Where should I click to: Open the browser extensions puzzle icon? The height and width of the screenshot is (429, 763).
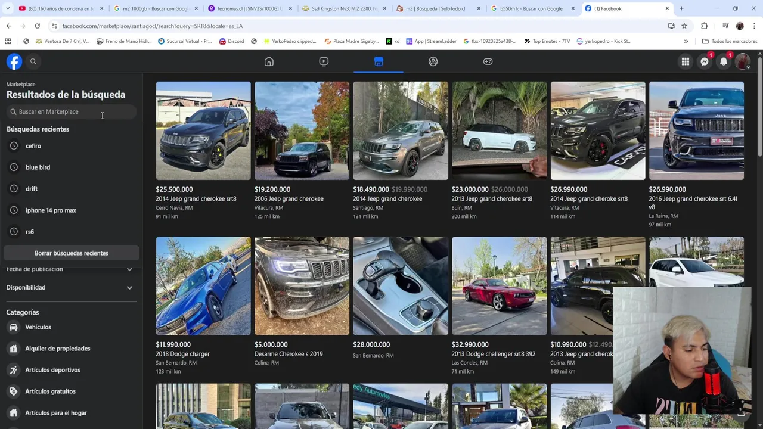[704, 26]
